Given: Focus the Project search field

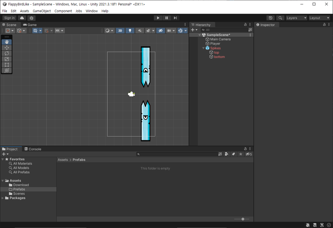Looking at the screenshot, I should tap(177, 154).
